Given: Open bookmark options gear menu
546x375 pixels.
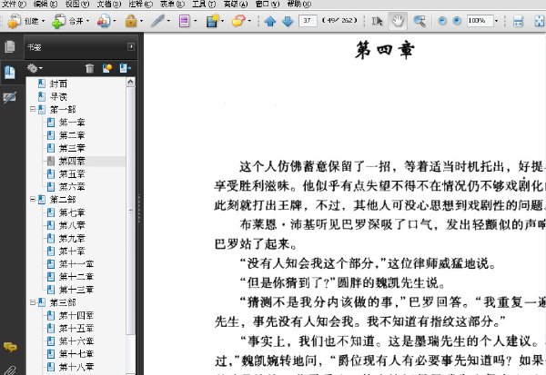Looking at the screenshot, I should coord(35,68).
